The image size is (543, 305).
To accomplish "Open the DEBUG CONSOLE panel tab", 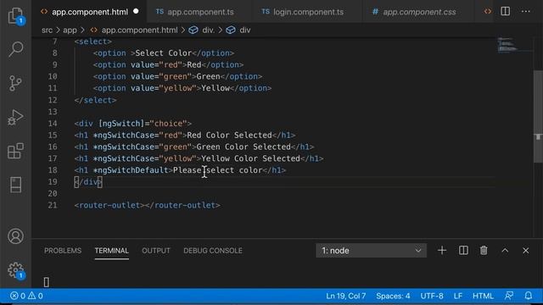I will (213, 251).
